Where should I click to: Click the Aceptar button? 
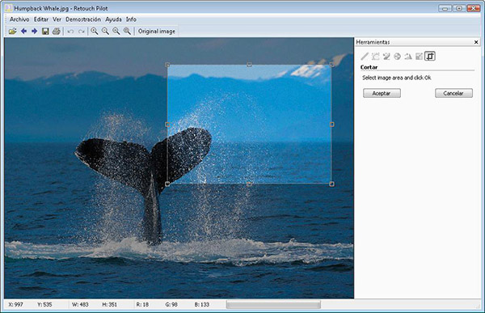tap(382, 93)
